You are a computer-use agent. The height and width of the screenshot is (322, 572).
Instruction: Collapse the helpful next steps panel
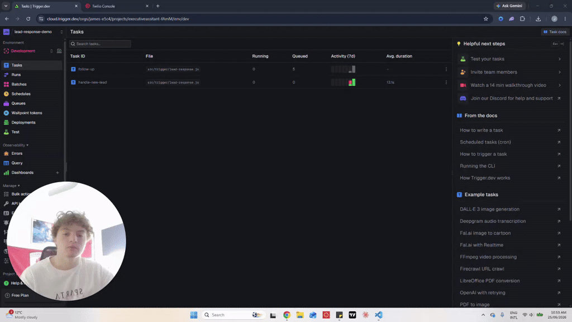558,44
